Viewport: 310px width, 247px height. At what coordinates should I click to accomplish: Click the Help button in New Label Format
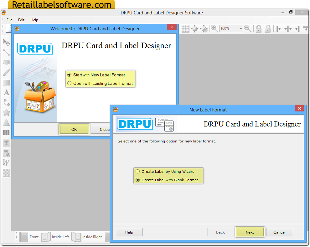click(x=129, y=232)
